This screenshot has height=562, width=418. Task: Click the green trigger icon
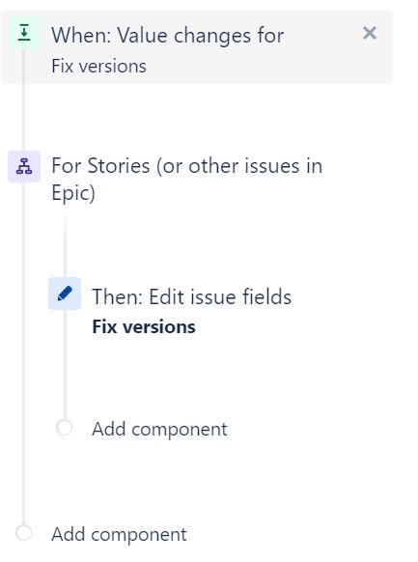click(24, 32)
